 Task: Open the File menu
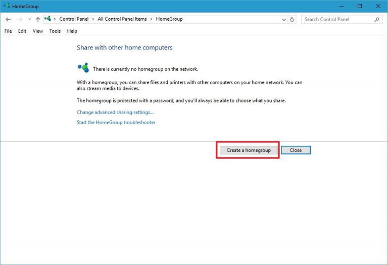8,31
